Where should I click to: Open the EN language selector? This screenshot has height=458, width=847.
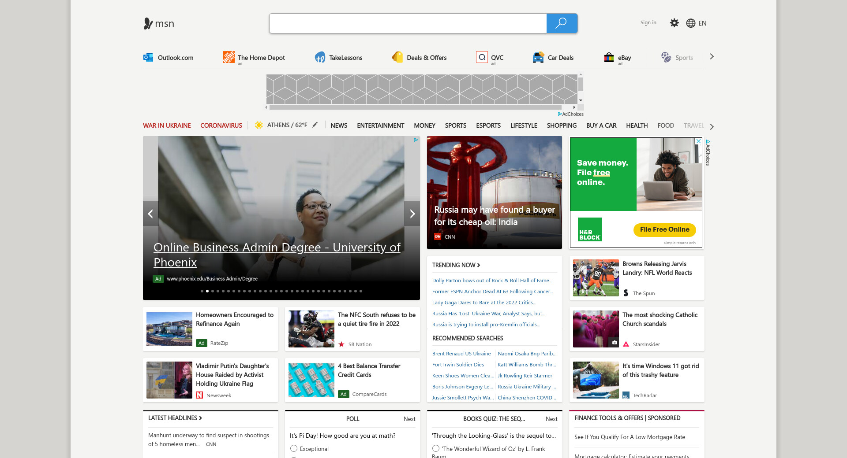(702, 23)
